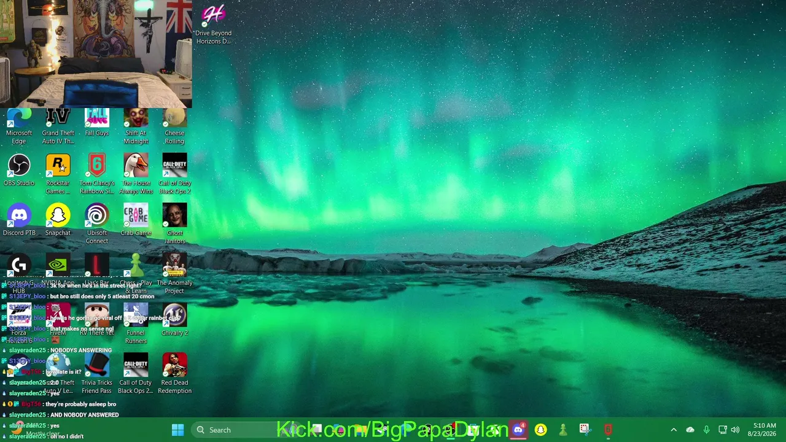Click the Crab Game desktop icon
The height and width of the screenshot is (442, 786).
click(x=136, y=220)
